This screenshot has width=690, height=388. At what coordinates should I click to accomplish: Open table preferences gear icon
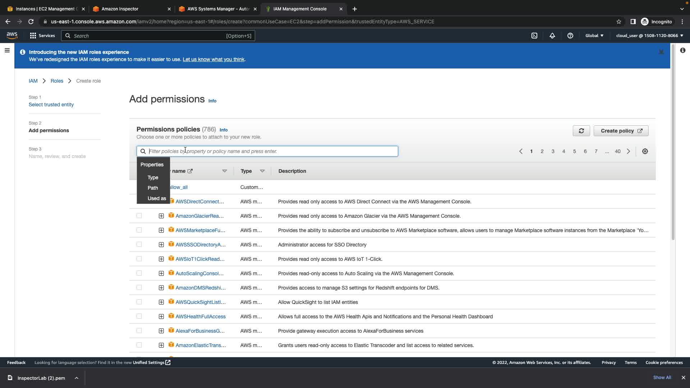pyautogui.click(x=645, y=151)
